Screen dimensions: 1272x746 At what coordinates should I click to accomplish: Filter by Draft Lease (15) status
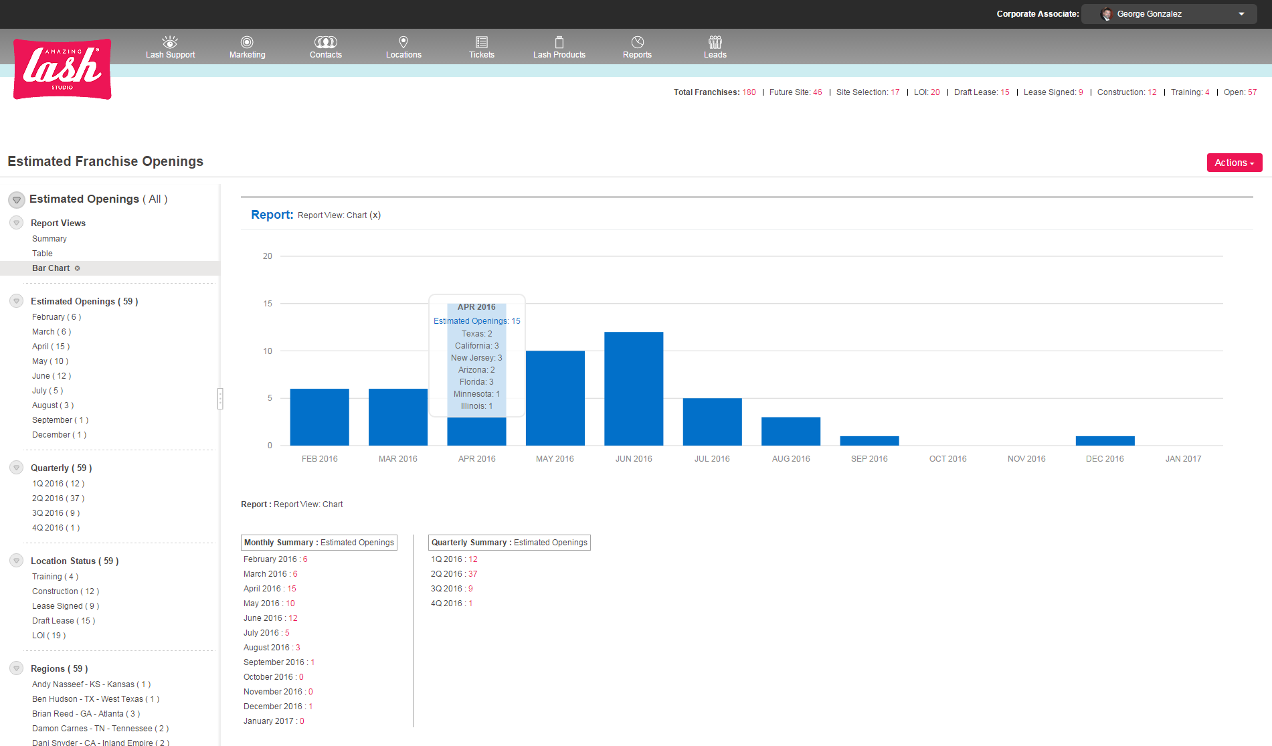[x=64, y=621]
